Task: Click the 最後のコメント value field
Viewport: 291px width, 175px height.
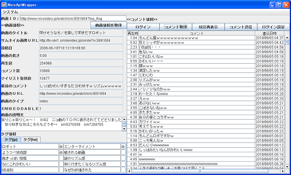Action: pos(81,86)
